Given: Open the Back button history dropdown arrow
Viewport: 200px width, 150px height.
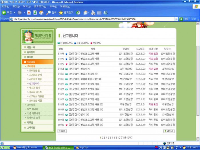Looking at the screenshot, I should [15, 13].
